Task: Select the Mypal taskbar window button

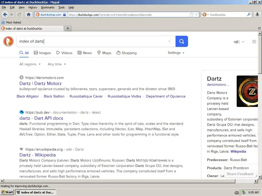Action: (x=35, y=192)
